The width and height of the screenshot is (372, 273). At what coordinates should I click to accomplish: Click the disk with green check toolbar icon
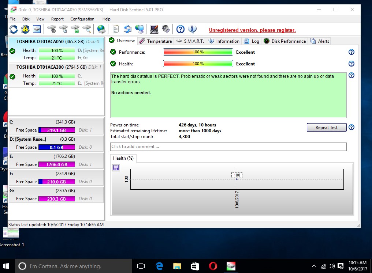coord(75,29)
